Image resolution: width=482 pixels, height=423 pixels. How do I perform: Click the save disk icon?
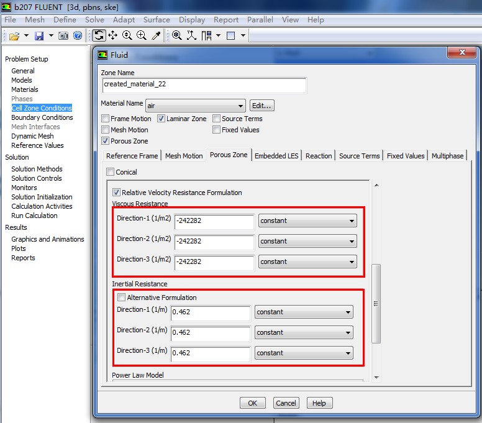click(x=39, y=36)
